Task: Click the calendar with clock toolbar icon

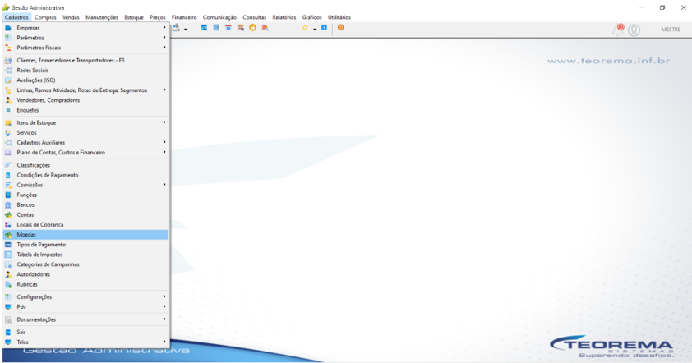Action: (241, 28)
